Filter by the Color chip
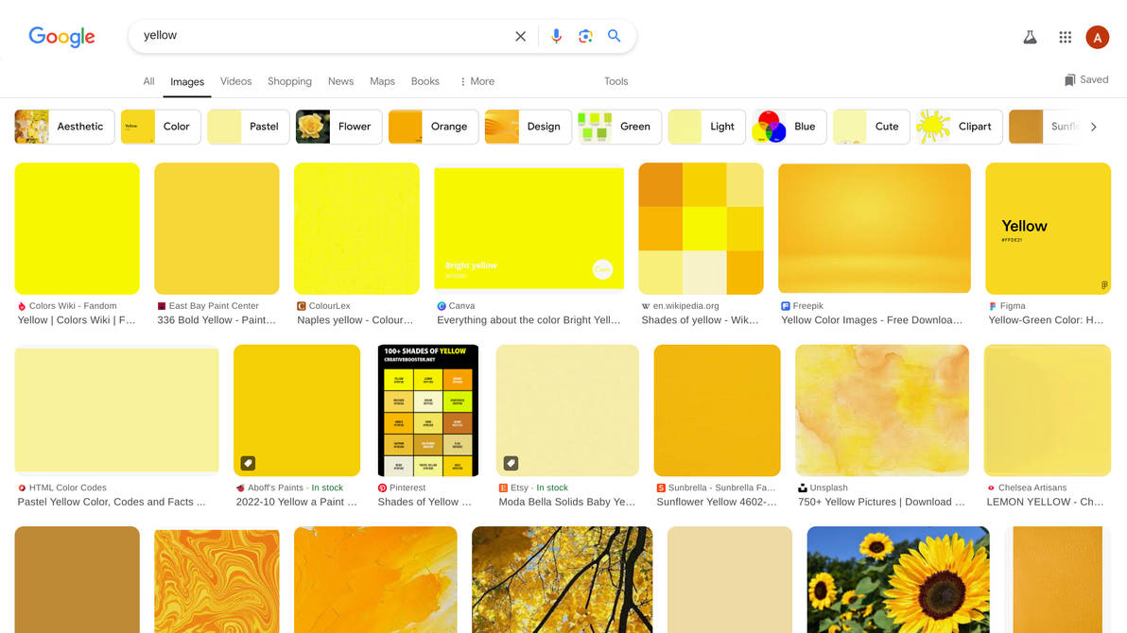 (161, 127)
